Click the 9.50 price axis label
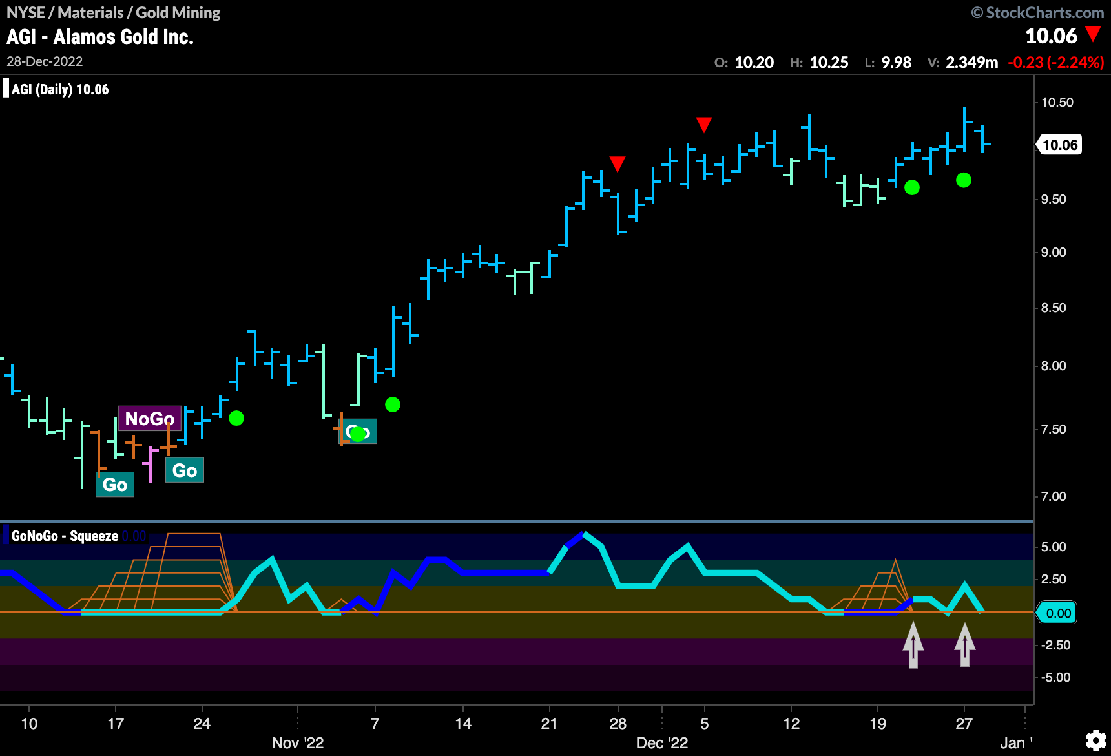The height and width of the screenshot is (756, 1111). (1054, 199)
